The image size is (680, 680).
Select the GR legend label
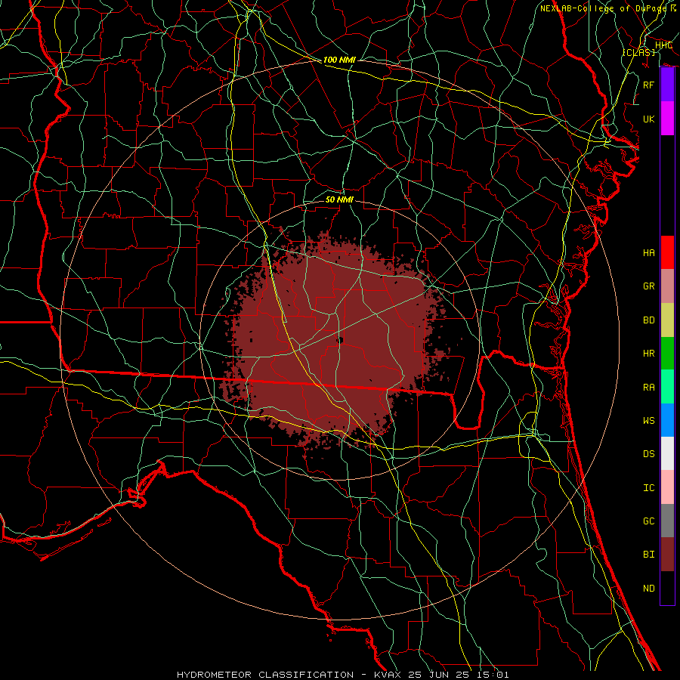click(x=649, y=286)
